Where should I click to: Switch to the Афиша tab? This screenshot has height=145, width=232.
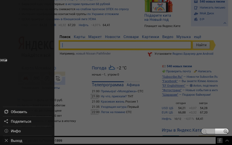click(x=133, y=85)
